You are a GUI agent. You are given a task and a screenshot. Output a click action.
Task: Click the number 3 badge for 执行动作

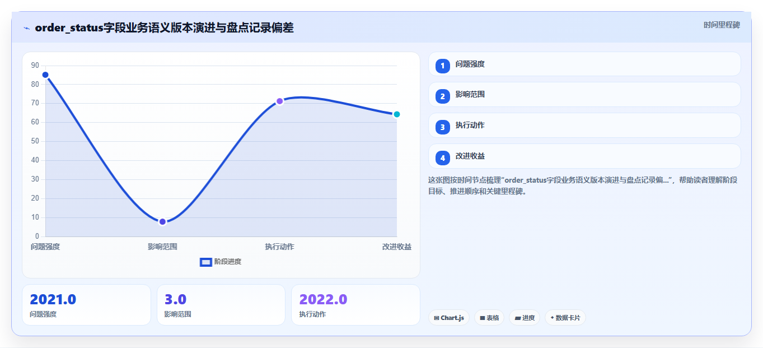click(x=442, y=127)
